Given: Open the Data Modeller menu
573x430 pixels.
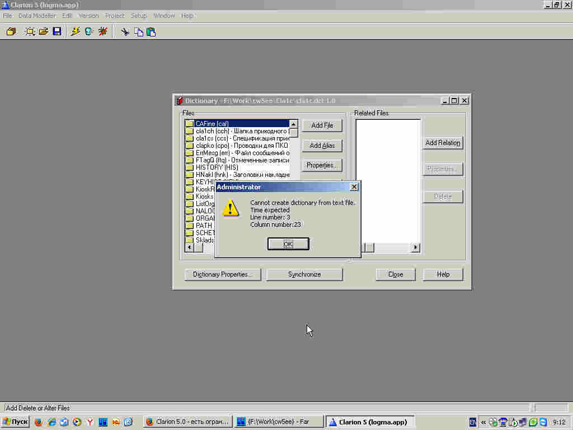Looking at the screenshot, I should click(x=37, y=16).
